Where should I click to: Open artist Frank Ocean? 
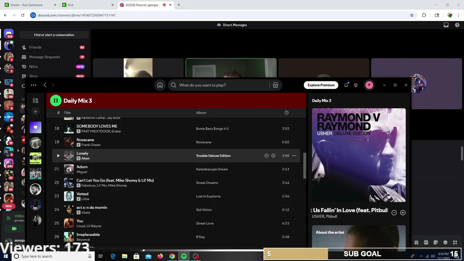pos(91,145)
